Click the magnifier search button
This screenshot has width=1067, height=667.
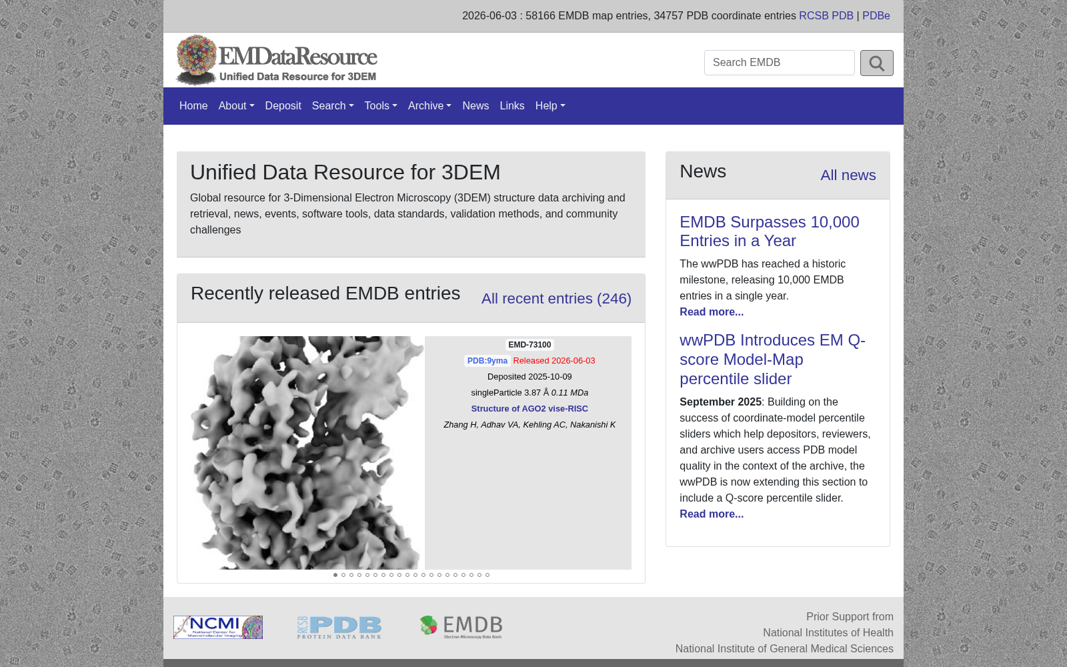coord(876,63)
